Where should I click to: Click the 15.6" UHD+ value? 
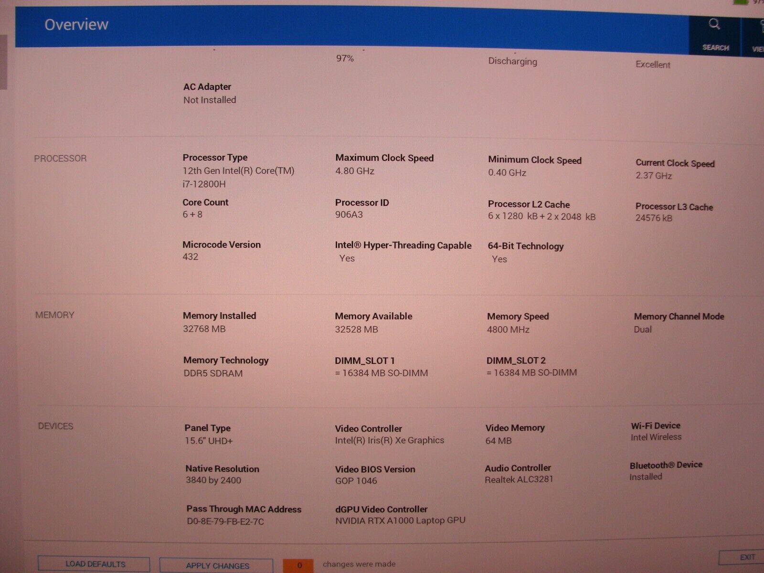click(209, 441)
